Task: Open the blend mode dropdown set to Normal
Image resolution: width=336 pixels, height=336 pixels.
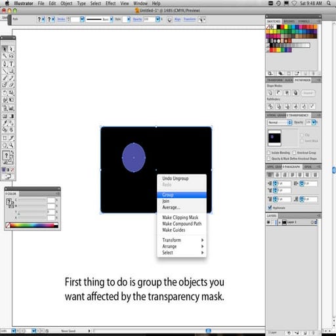Action: (280, 122)
